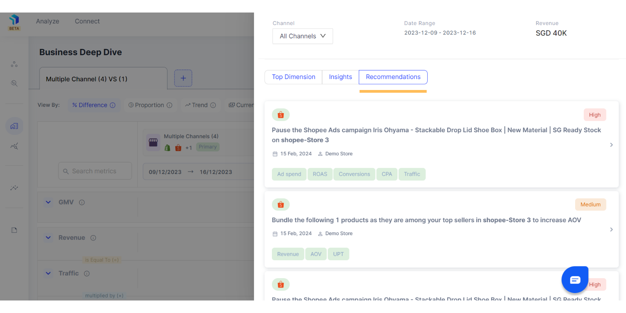Click the Traffic tag on first card

[412, 174]
